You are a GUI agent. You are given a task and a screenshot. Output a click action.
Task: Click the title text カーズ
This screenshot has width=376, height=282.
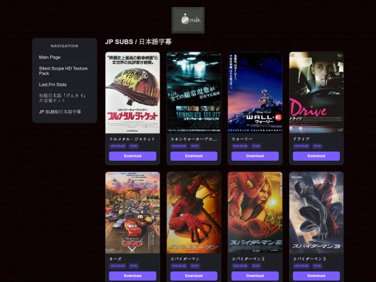[116, 259]
